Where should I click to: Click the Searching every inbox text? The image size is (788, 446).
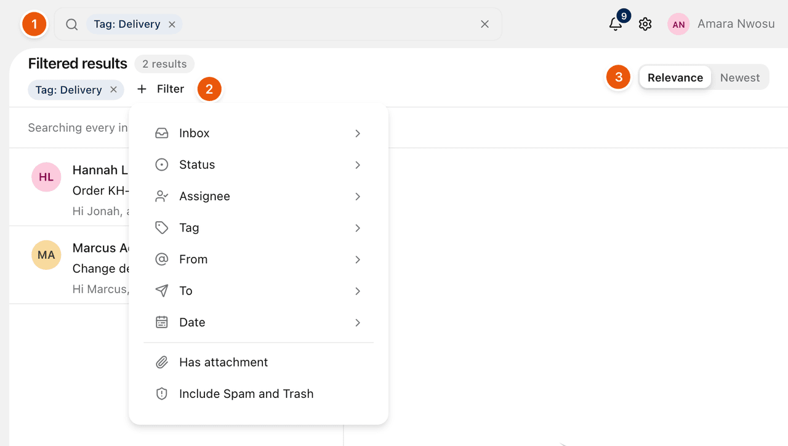[x=78, y=128]
